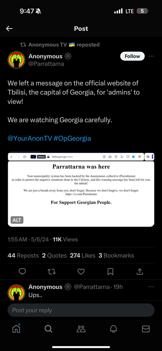Tap the Post your reply field

81,310
